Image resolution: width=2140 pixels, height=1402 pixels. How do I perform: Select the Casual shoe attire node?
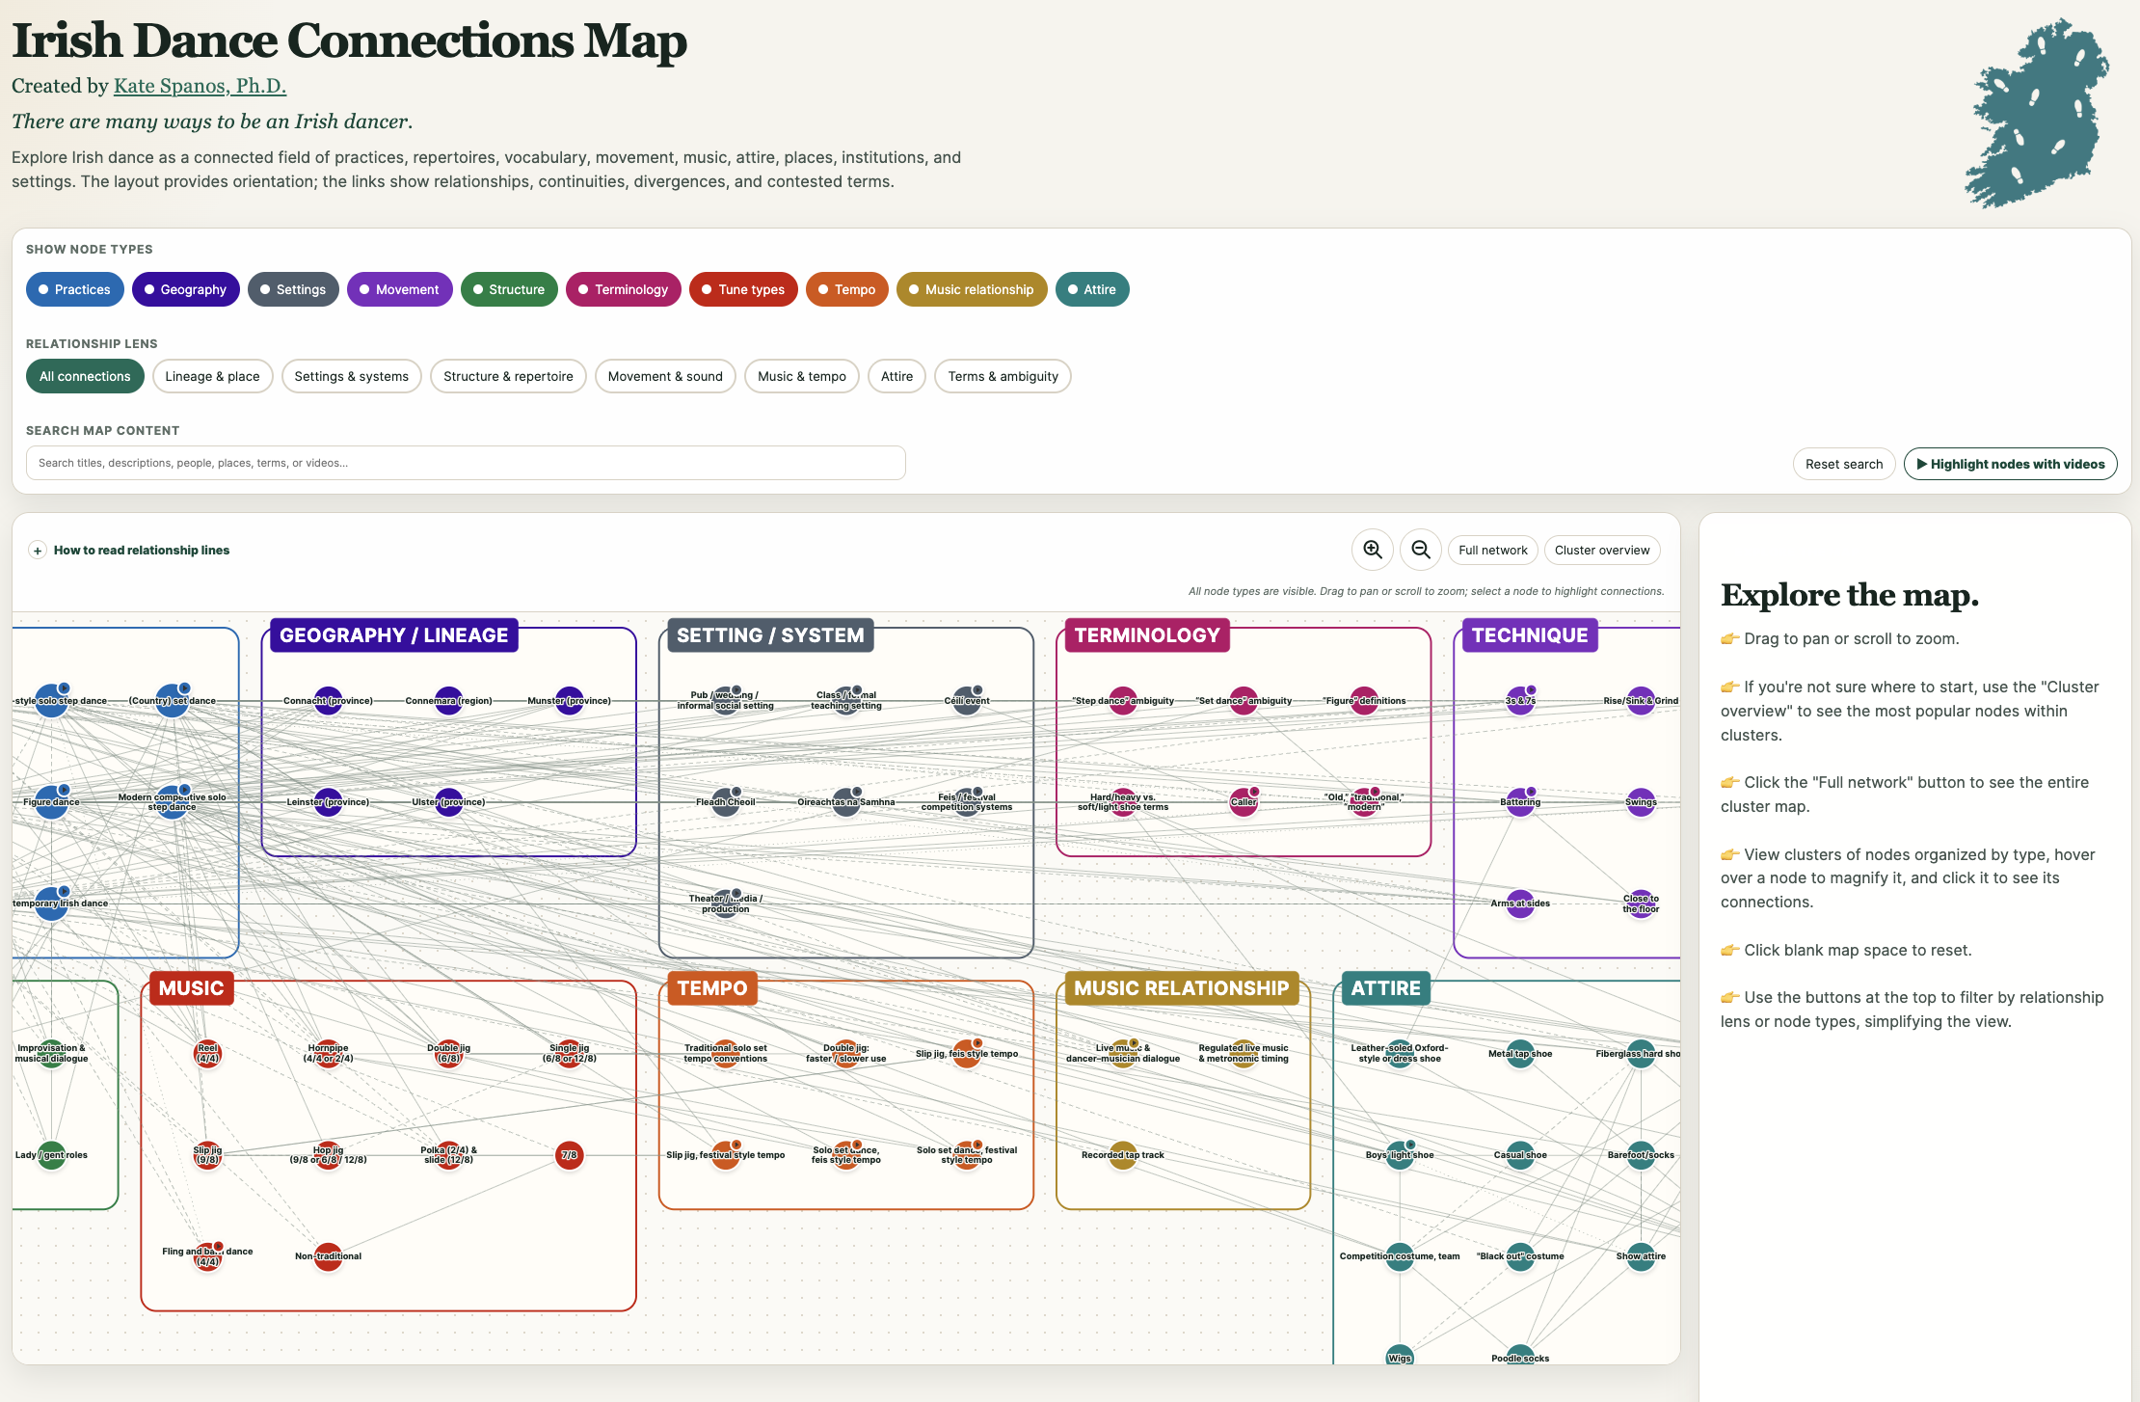click(x=1520, y=1155)
